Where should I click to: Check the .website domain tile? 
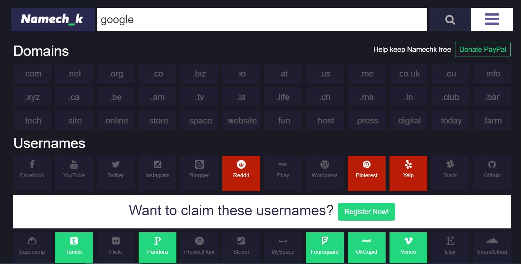coord(241,121)
